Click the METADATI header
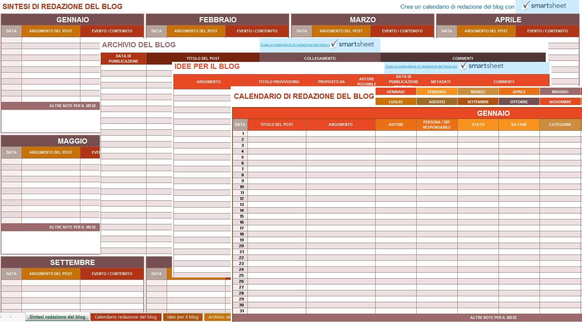Viewport: 582px width, 322px height. click(441, 82)
